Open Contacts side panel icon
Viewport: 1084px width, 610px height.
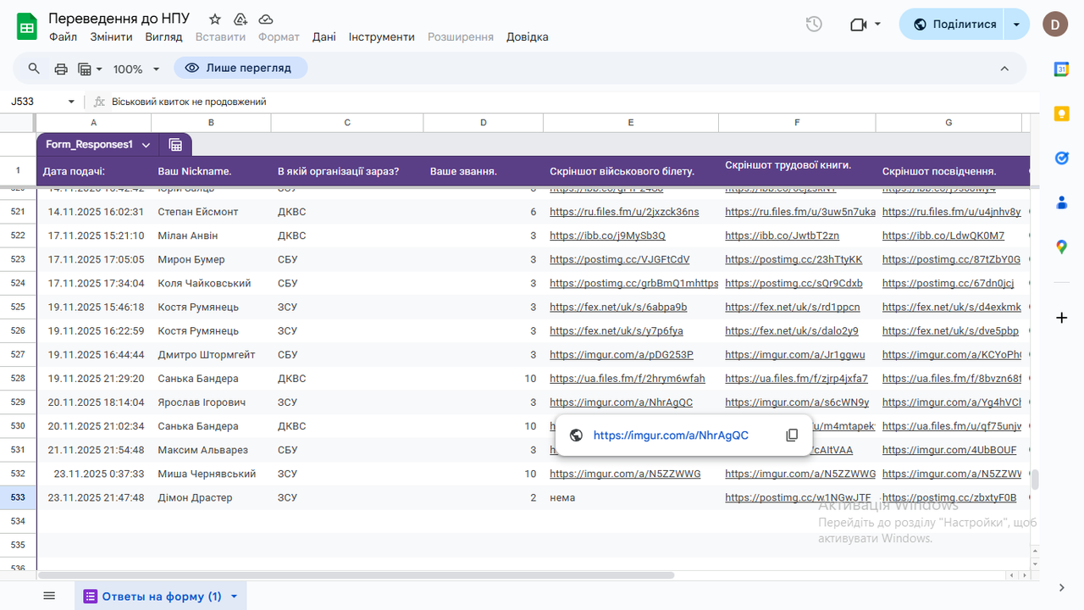[1061, 202]
